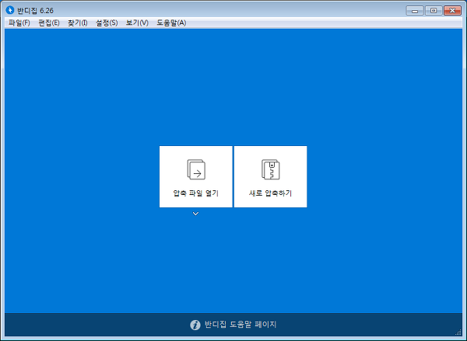Click the Bandizip logo in title bar
The width and height of the screenshot is (467, 341).
10,10
